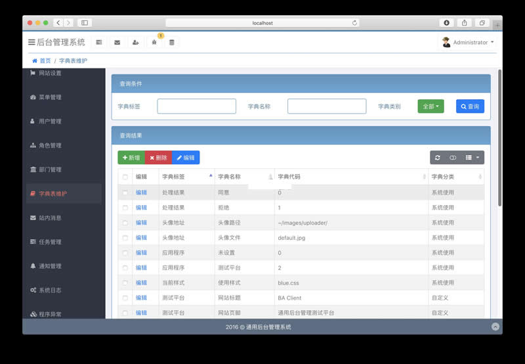Click the 字典标签 text input field
This screenshot has width=525, height=364.
tap(196, 106)
